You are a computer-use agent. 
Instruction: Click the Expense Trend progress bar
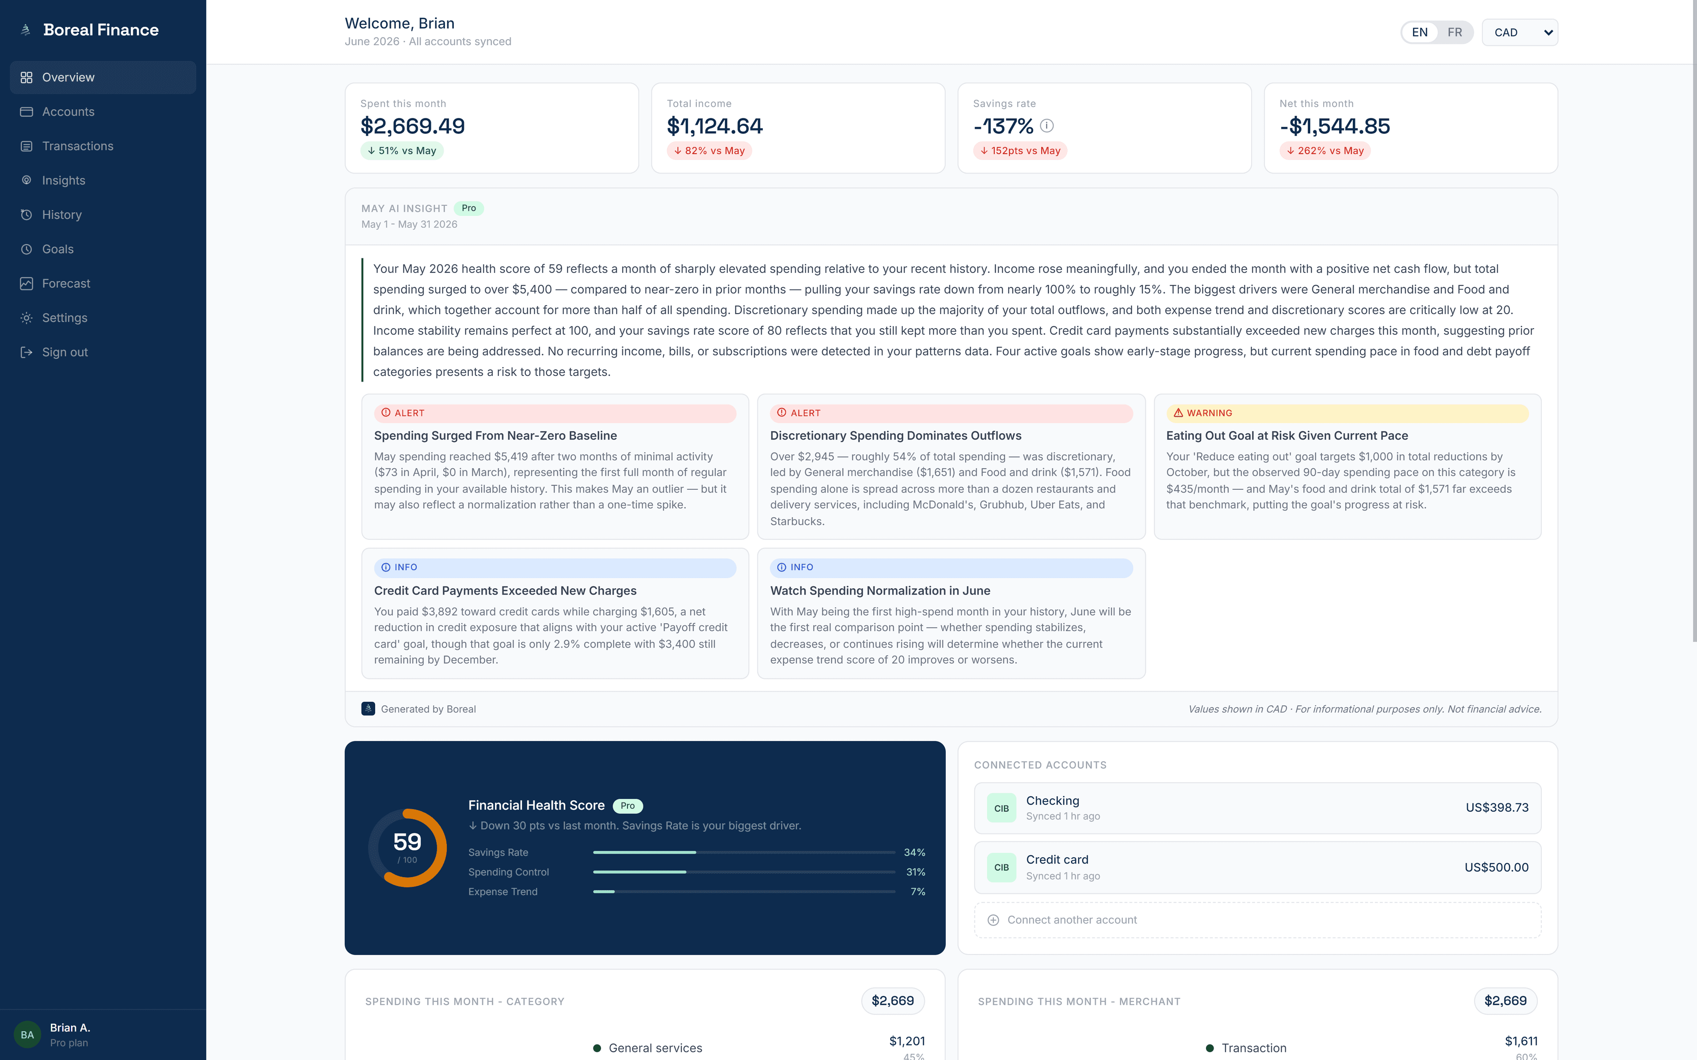[744, 892]
